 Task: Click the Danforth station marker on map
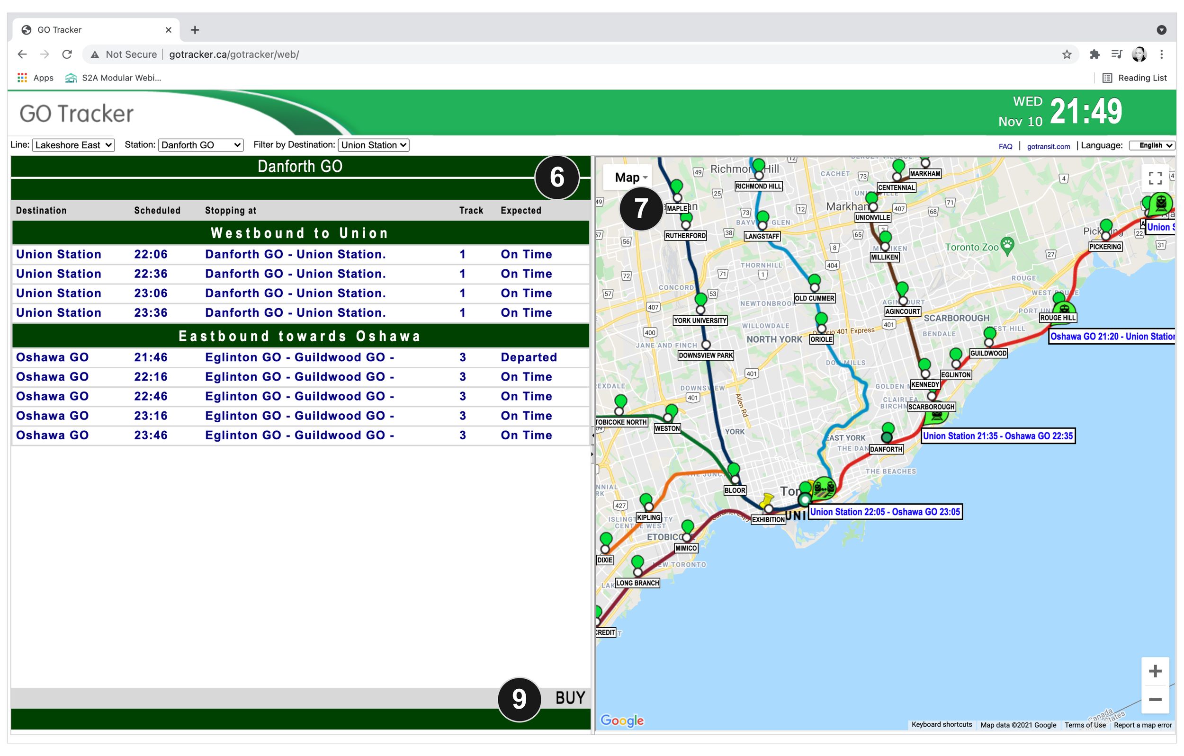click(887, 436)
